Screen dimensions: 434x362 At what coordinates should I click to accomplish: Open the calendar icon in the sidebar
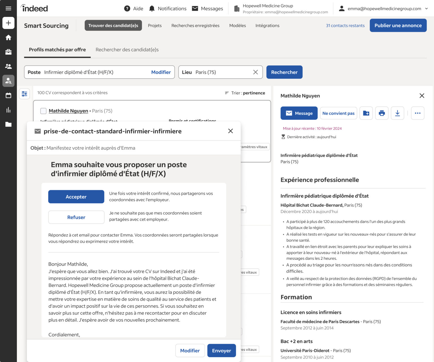tap(8, 95)
